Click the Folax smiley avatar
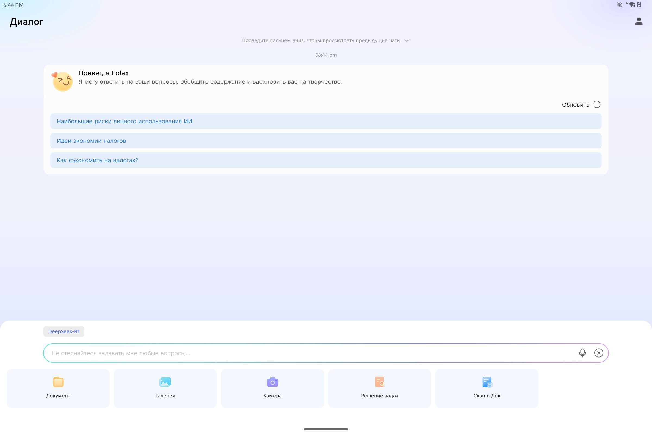Image resolution: width=652 pixels, height=434 pixels. 62,81
